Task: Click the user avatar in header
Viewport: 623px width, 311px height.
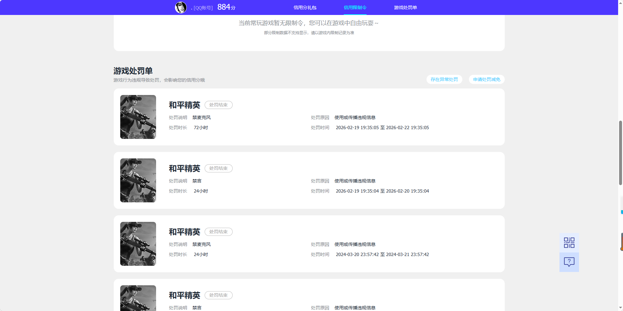Action: pos(181,7)
